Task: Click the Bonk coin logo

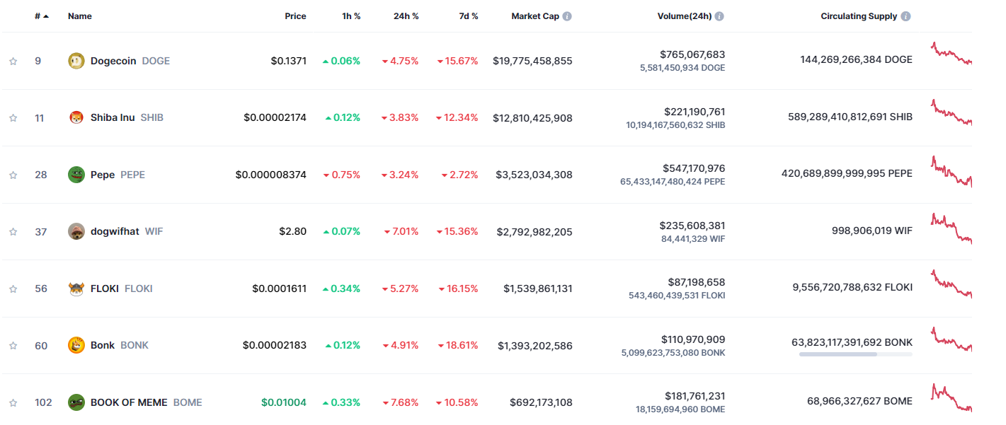Action: [x=76, y=345]
